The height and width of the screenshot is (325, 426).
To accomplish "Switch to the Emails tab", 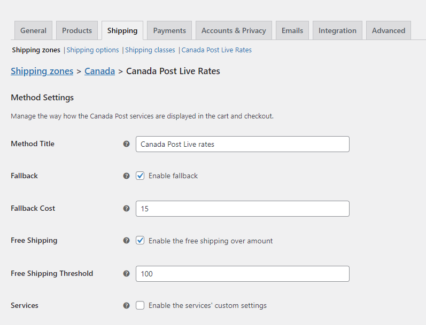I will [x=292, y=30].
